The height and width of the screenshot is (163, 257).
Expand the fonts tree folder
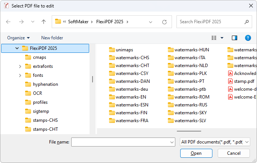[20, 75]
